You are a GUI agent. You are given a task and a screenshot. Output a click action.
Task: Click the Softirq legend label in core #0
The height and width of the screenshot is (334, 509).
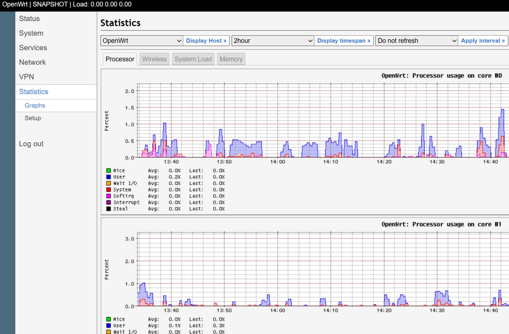[x=123, y=196]
